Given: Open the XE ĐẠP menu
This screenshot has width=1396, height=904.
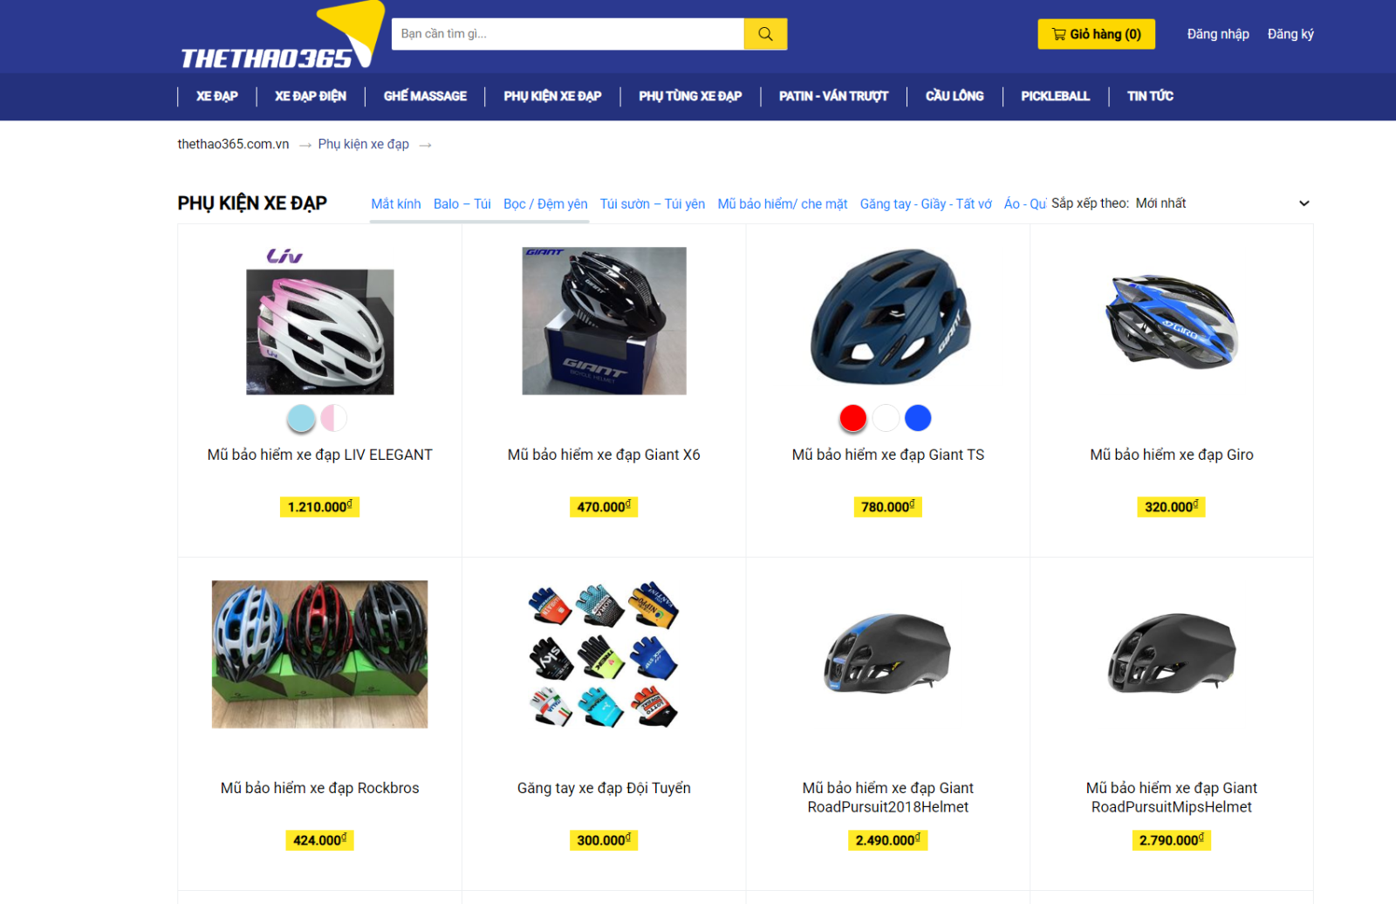Looking at the screenshot, I should click(x=216, y=96).
